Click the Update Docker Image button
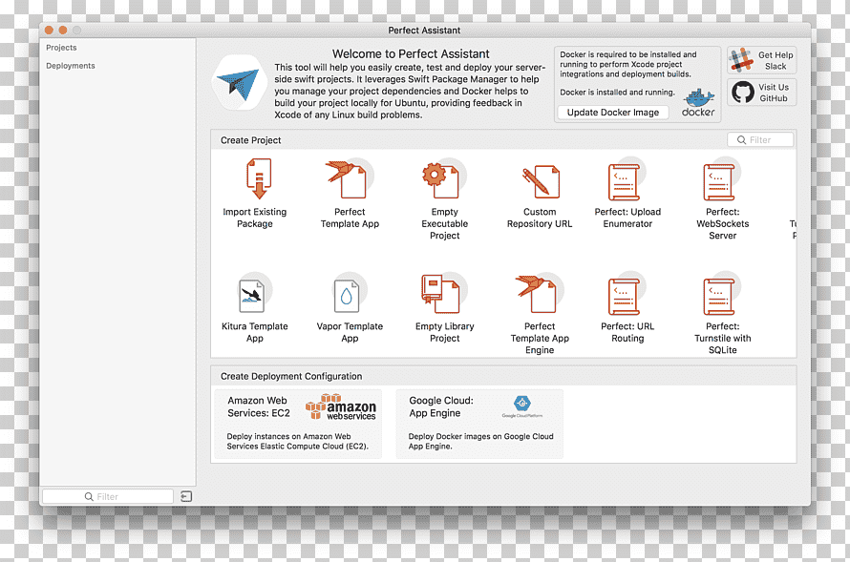 612,112
